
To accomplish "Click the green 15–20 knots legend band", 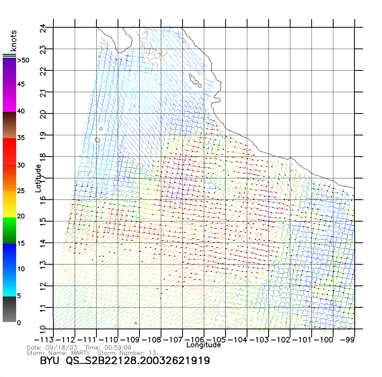I will click(x=9, y=230).
